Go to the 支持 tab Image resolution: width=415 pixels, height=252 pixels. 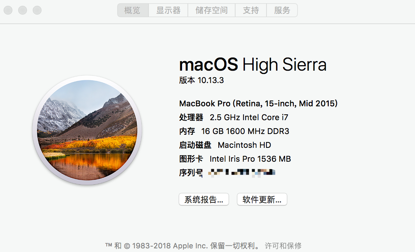coord(251,10)
